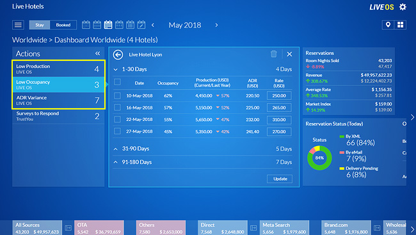Open the All Sources tile
The width and height of the screenshot is (416, 235).
(37, 228)
